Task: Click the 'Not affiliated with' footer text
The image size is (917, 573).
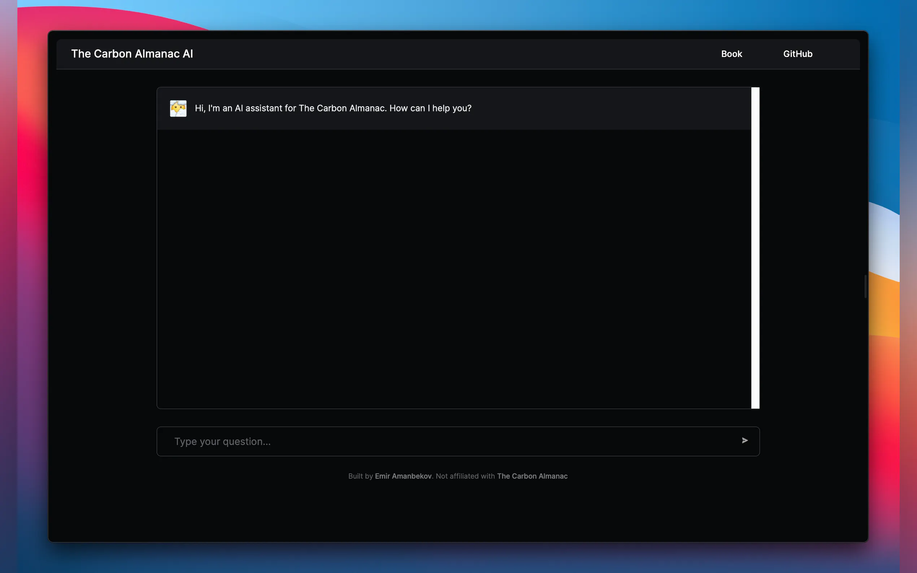Action: coord(465,476)
